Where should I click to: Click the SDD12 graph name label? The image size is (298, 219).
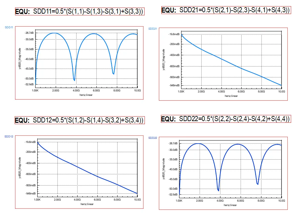(9, 137)
